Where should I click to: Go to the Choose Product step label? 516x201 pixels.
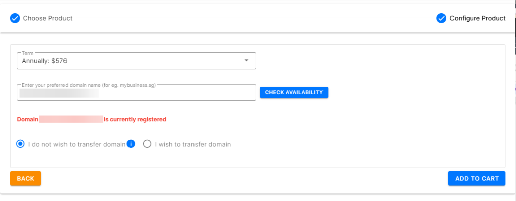click(x=47, y=18)
